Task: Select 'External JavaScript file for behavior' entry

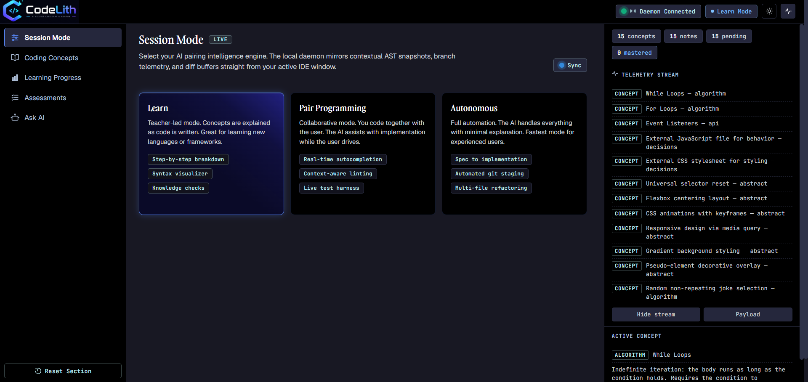Action: (x=702, y=143)
